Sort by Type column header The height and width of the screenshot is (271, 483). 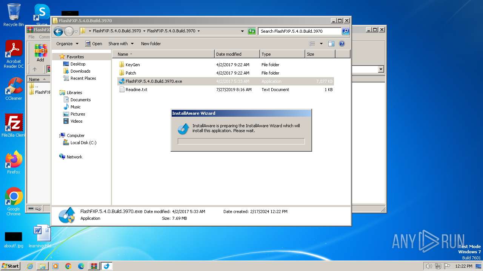tap(282, 54)
